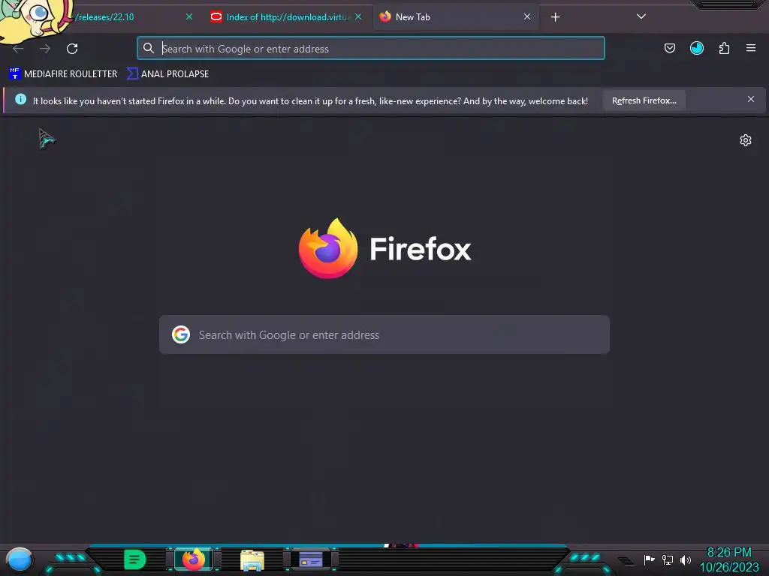769x576 pixels.
Task: Go forward using the forward arrow
Action: (45, 49)
